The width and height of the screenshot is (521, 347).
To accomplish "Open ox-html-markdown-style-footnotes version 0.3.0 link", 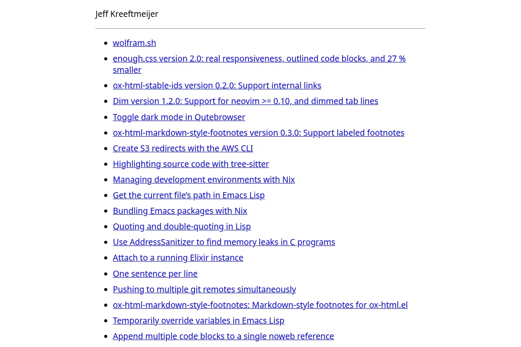I will (x=258, y=133).
